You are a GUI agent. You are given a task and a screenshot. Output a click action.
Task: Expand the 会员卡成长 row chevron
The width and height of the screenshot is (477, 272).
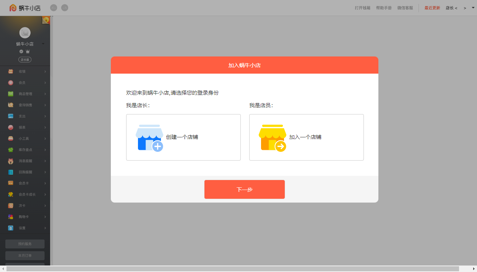click(45, 194)
